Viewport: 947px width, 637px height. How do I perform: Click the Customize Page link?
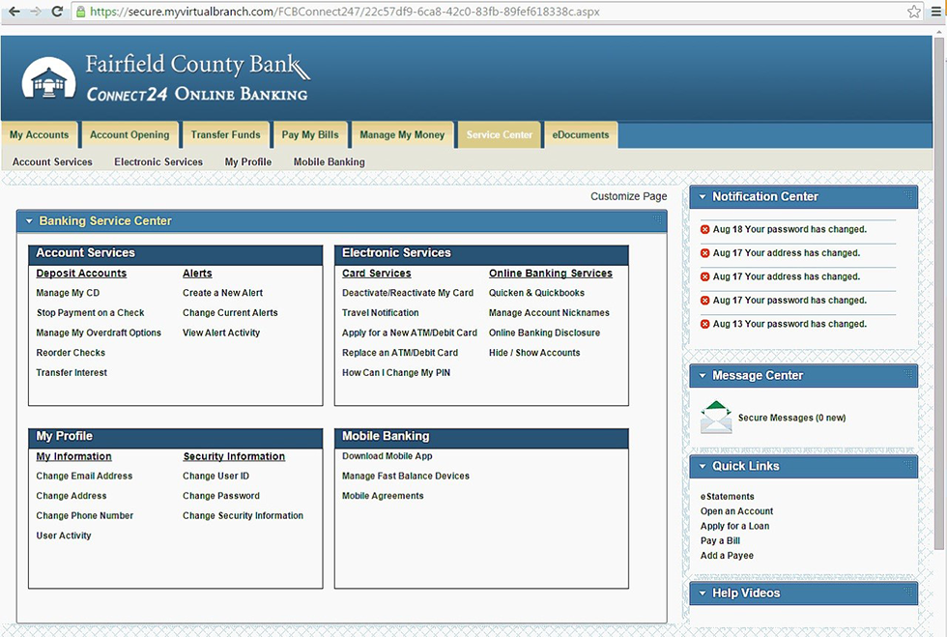628,195
